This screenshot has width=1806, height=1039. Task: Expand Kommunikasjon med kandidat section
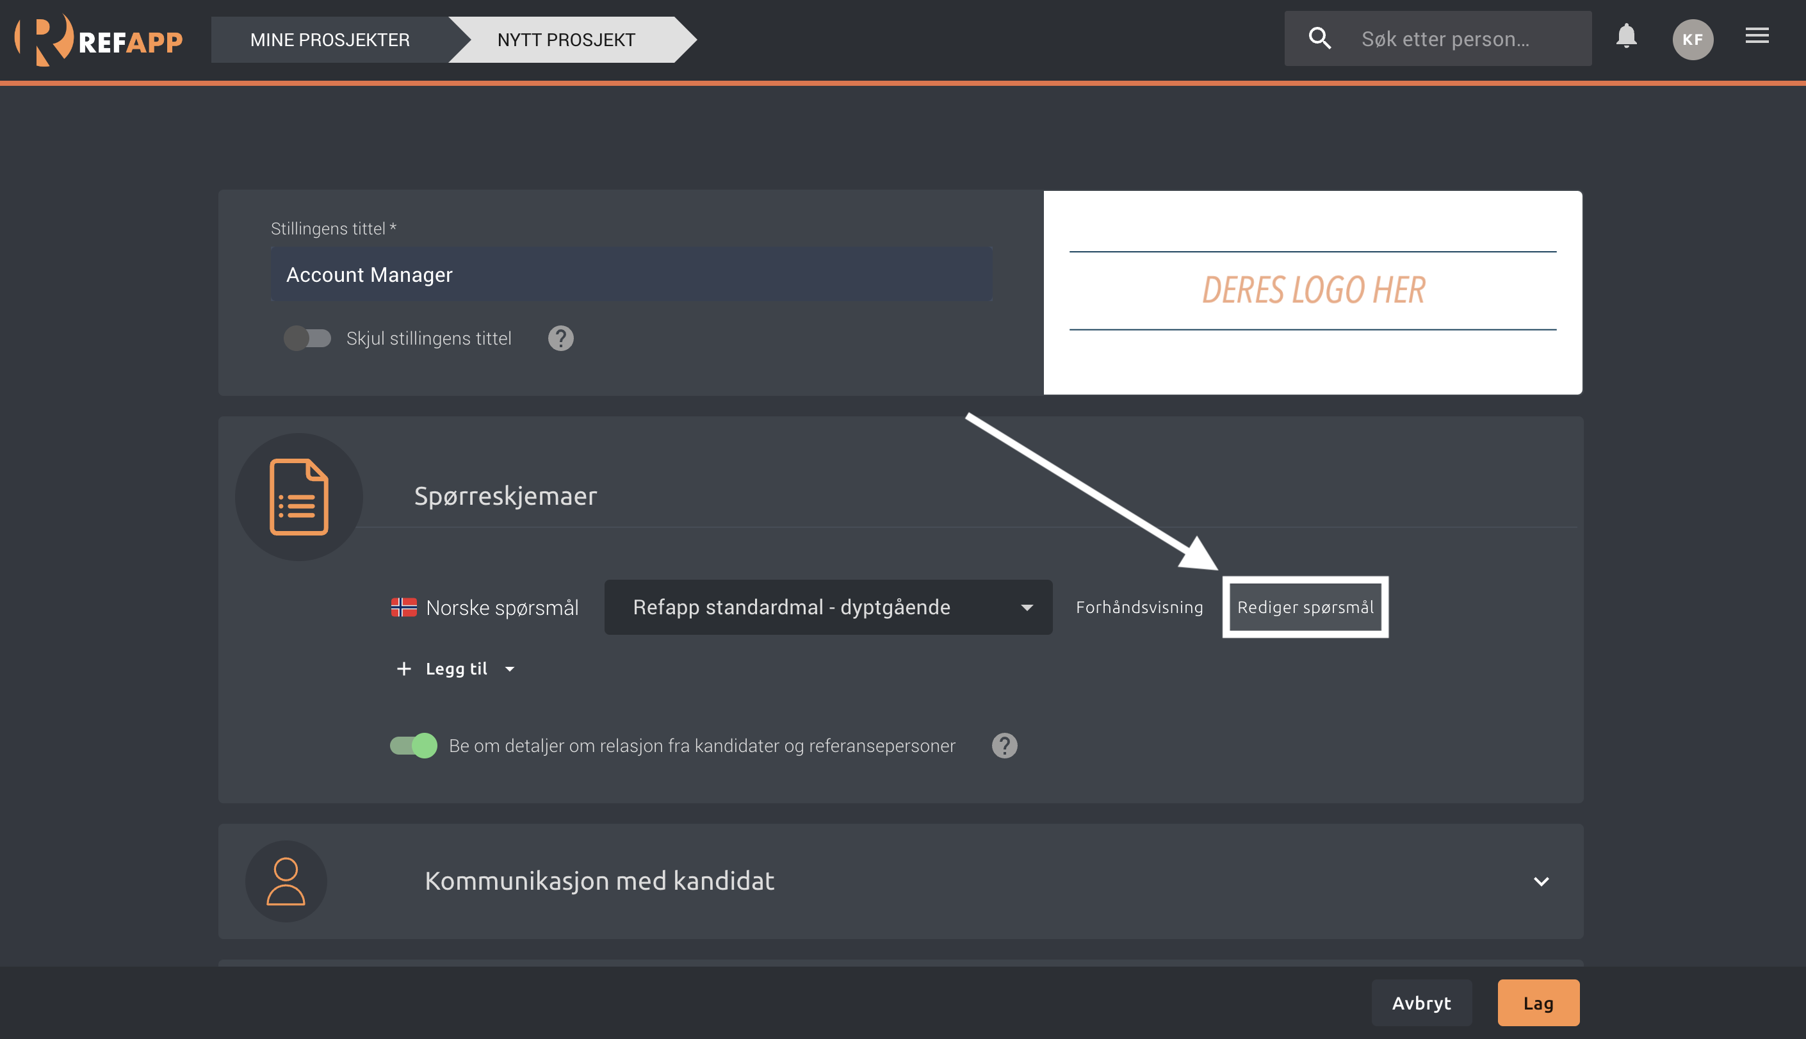[1541, 881]
